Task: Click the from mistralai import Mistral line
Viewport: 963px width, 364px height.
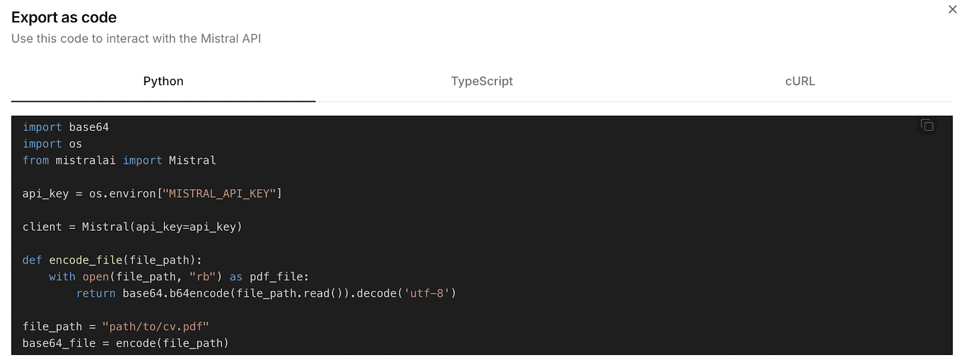Action: [119, 160]
